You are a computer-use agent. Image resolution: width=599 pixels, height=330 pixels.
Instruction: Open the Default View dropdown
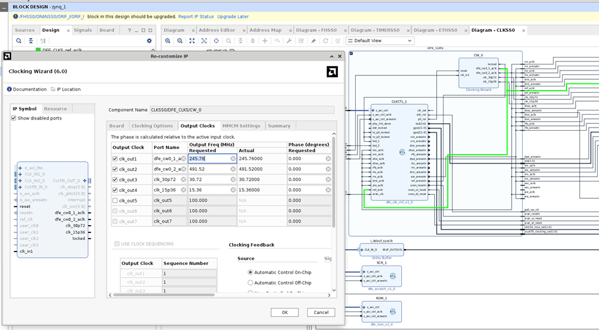[380, 41]
